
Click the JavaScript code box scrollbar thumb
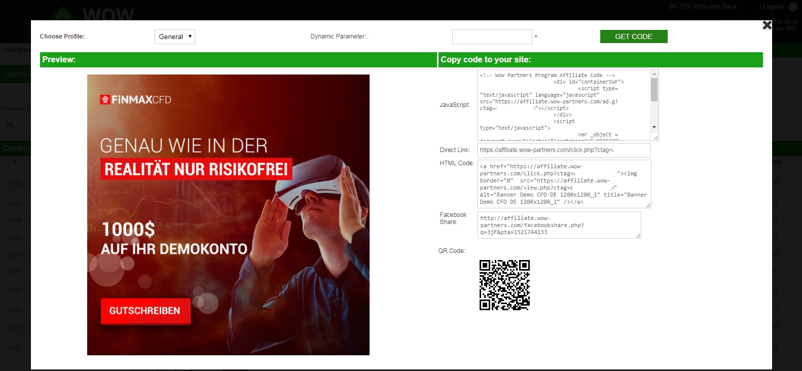(654, 90)
